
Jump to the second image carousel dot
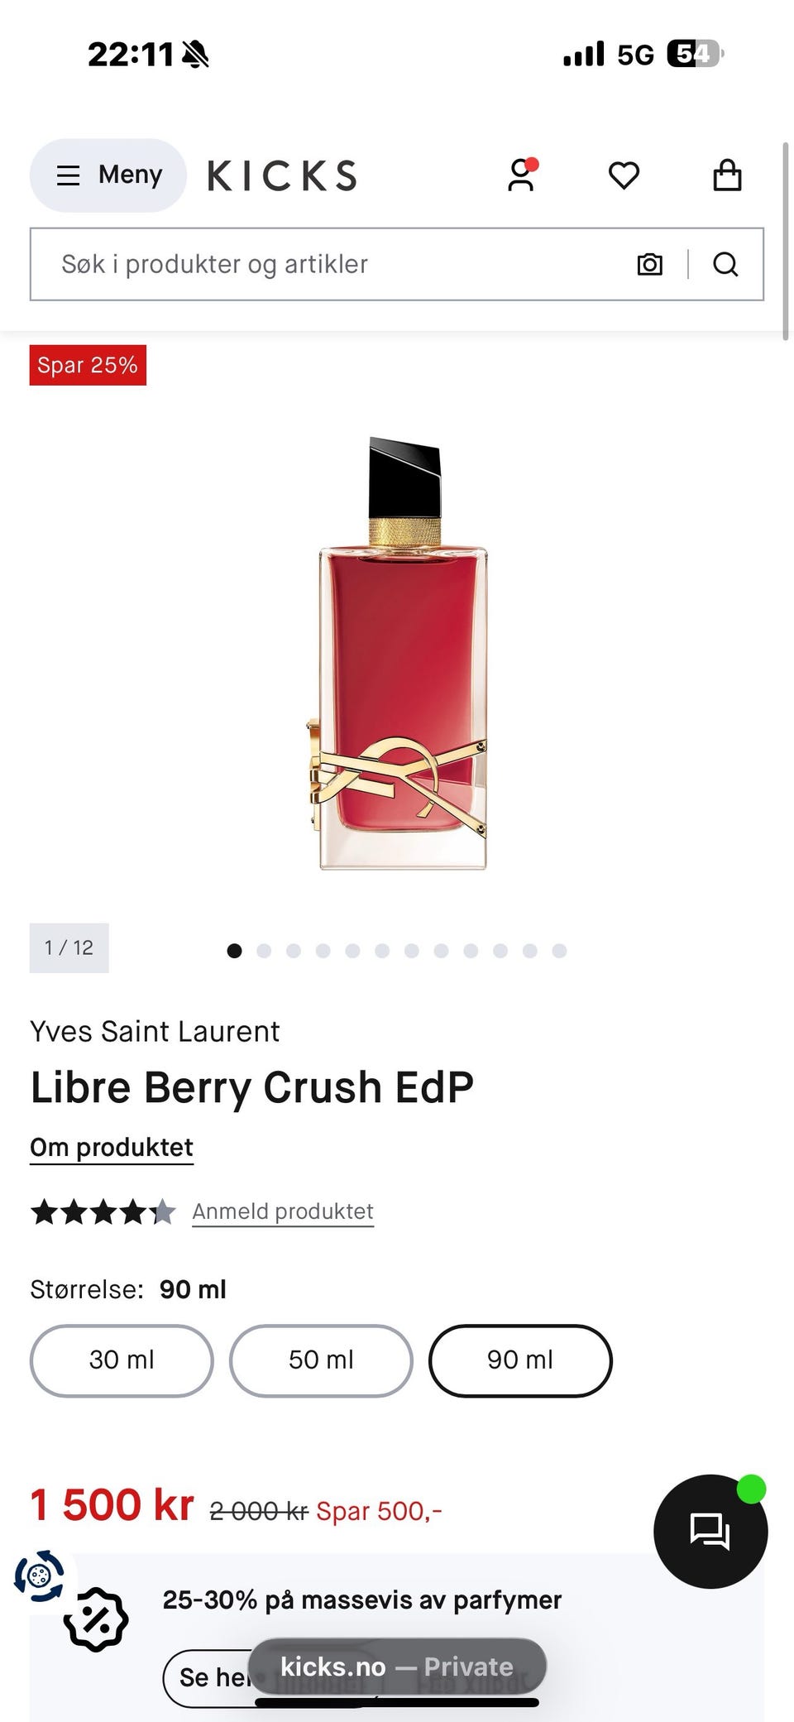pos(264,951)
